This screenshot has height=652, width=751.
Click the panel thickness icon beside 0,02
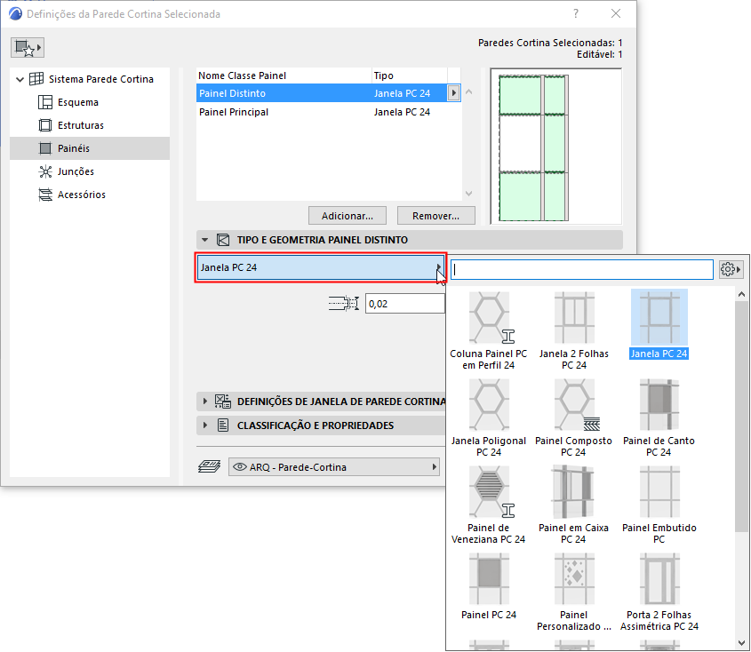click(343, 304)
